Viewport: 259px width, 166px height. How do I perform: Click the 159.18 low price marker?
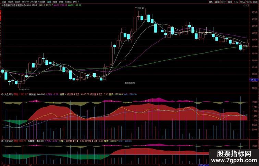[25, 89]
